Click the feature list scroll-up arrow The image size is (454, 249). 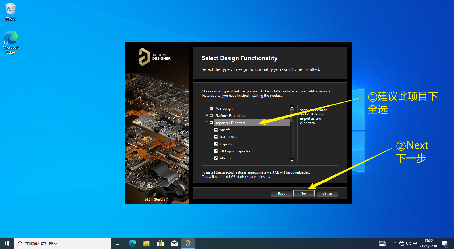coord(292,107)
